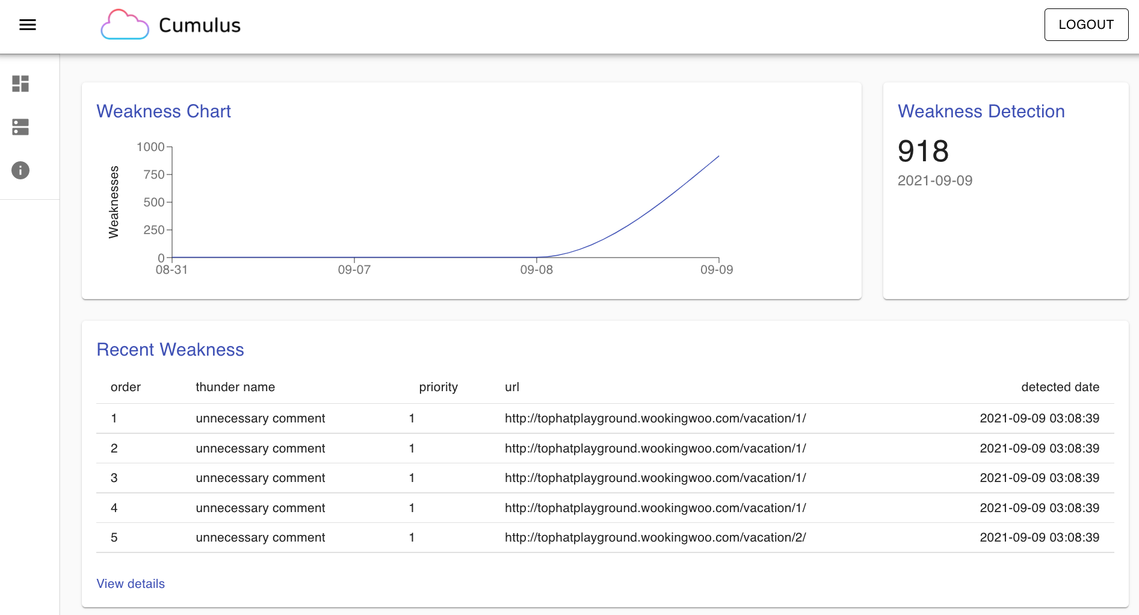Click the Recent Weakness heading
The width and height of the screenshot is (1139, 615).
coord(170,350)
